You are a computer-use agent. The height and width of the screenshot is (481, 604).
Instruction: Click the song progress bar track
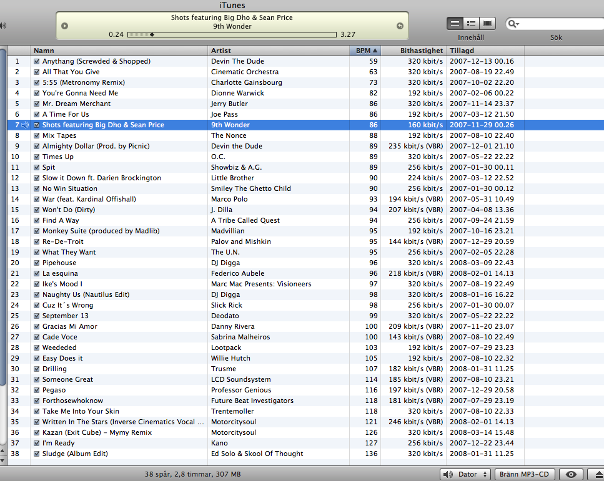click(x=232, y=35)
